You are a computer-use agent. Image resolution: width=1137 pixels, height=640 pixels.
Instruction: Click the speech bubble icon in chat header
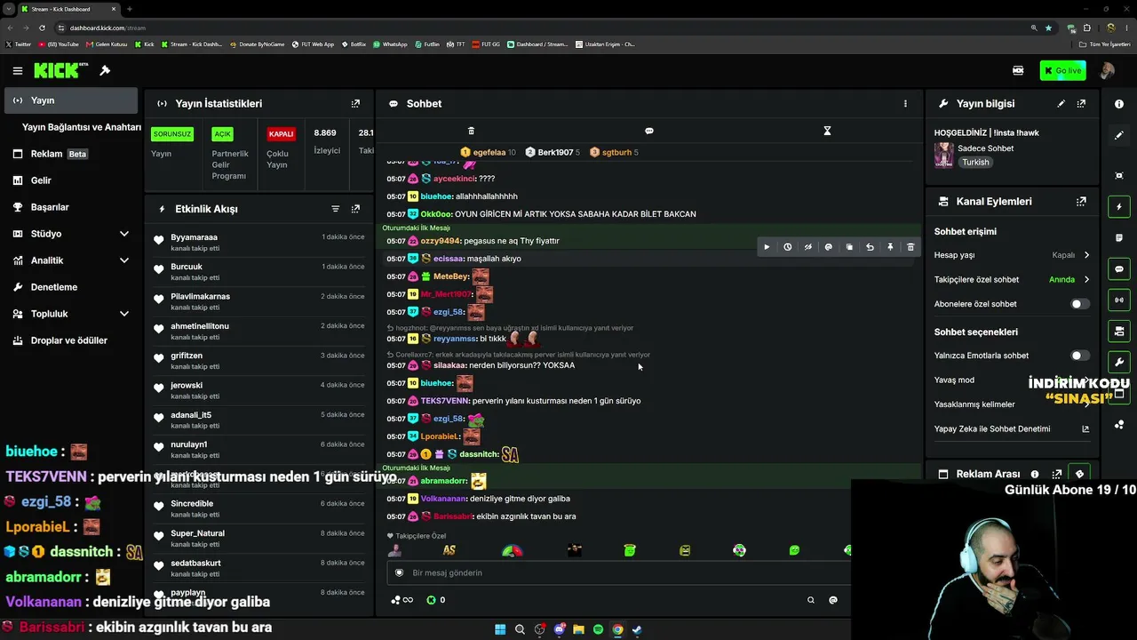pyautogui.click(x=648, y=131)
